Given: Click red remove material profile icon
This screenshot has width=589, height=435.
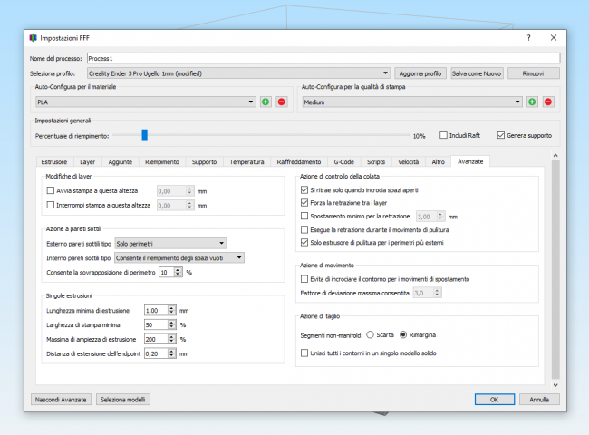Looking at the screenshot, I should point(281,102).
